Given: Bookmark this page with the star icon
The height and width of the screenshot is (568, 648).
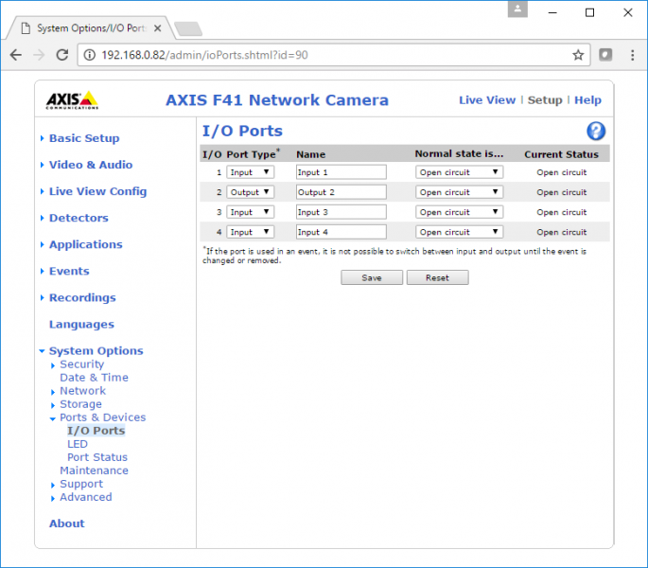Looking at the screenshot, I should coord(578,55).
